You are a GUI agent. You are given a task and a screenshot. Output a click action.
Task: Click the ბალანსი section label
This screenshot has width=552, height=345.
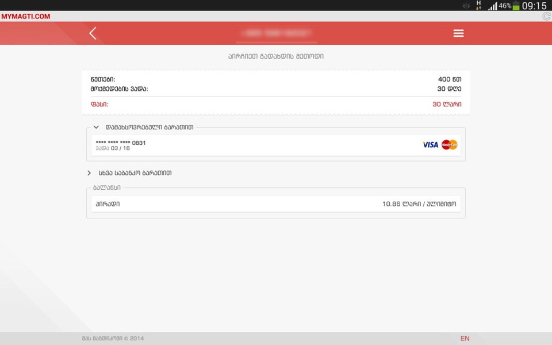point(107,187)
